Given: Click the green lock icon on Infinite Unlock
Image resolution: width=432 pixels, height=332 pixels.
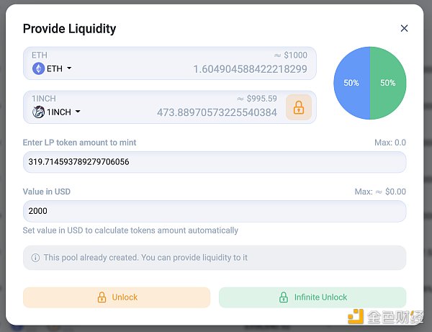Looking at the screenshot, I should click(283, 297).
